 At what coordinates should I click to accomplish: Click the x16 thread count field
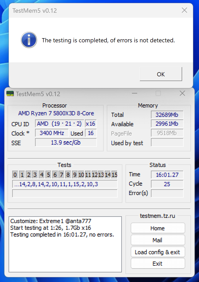(91, 124)
